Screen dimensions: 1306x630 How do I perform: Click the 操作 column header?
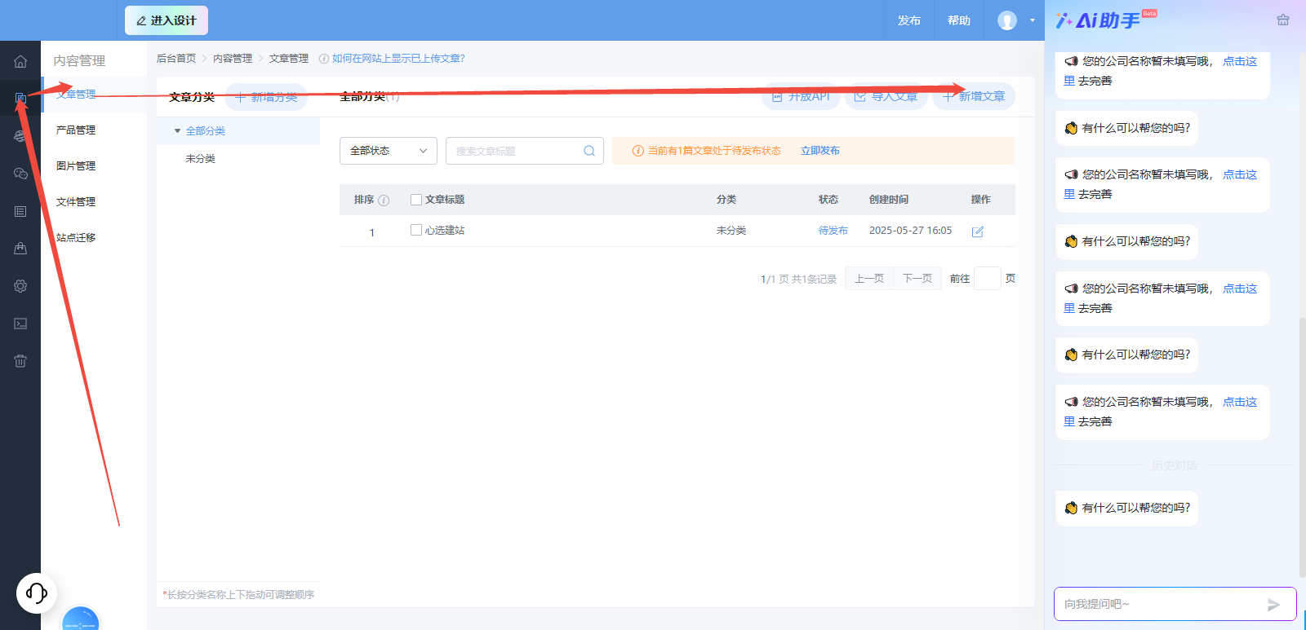tap(981, 200)
